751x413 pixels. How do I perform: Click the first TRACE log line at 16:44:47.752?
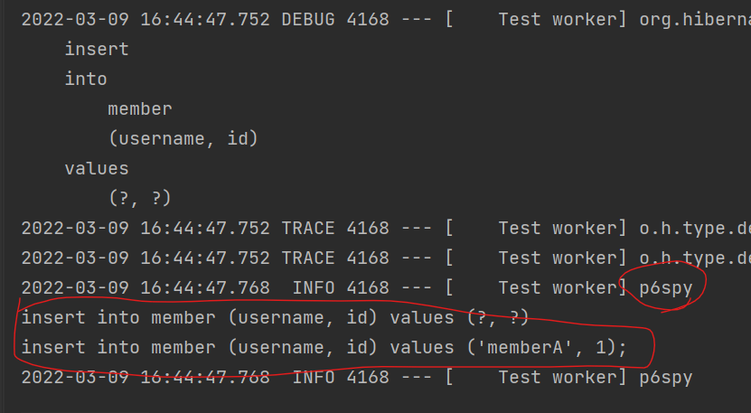(386, 228)
